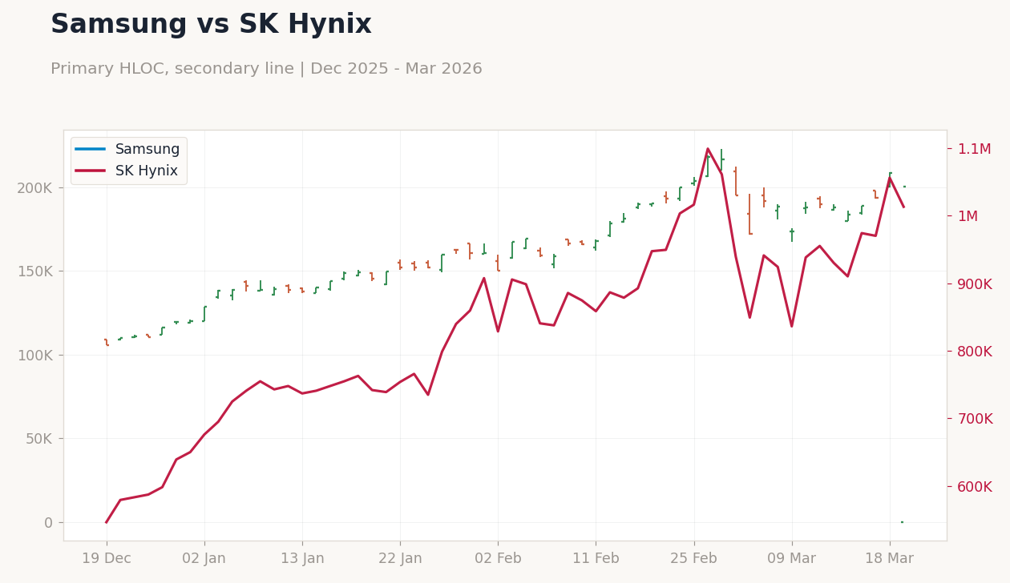
Task: Click the 700K right axis label
Action: pyautogui.click(x=975, y=419)
